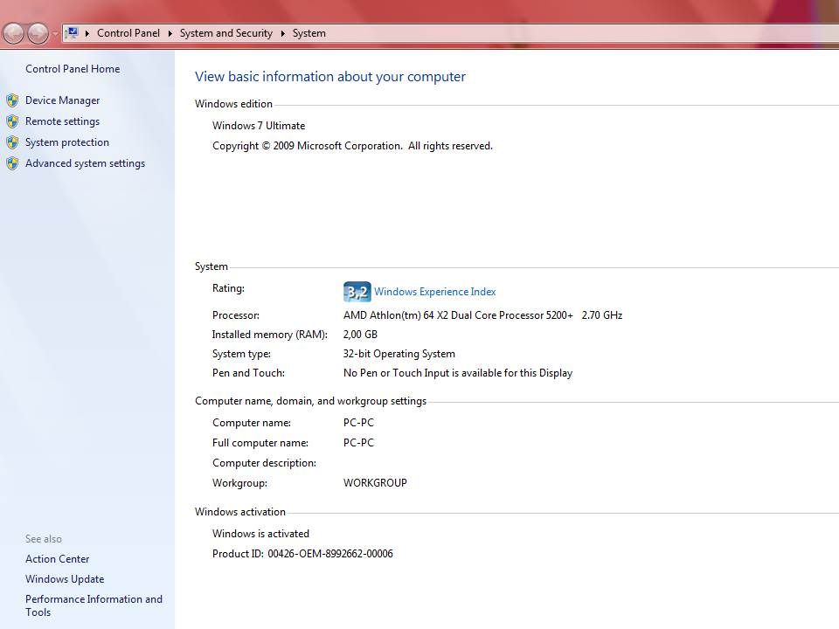Open recent pages dropdown beside Forward button
Screen dimensions: 839x629
[54, 34]
